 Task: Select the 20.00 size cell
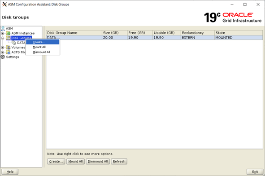pos(115,38)
